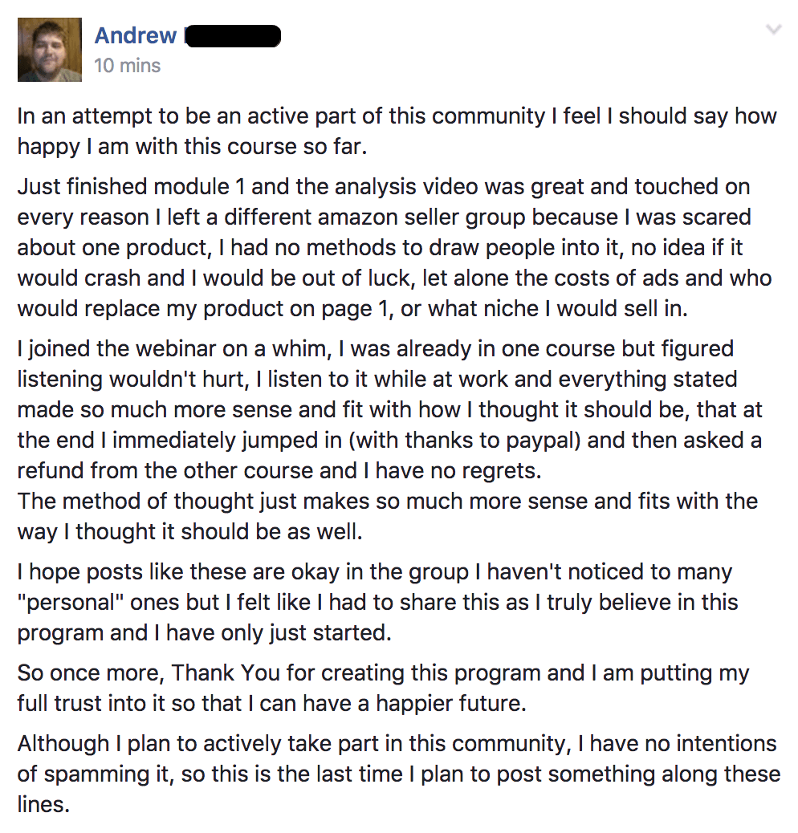This screenshot has height=833, width=798.
Task: Click Andrew's profile picture thumbnail
Action: (x=50, y=50)
